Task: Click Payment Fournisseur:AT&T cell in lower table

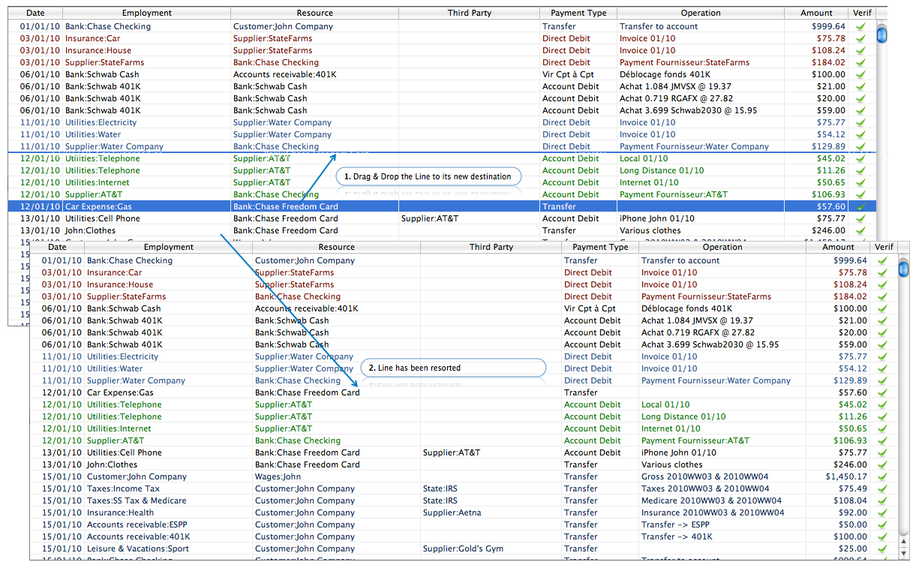Action: click(x=695, y=440)
